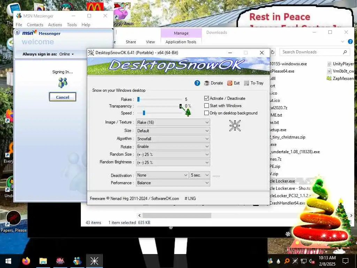Click the Transparency slider handle

point(181,106)
